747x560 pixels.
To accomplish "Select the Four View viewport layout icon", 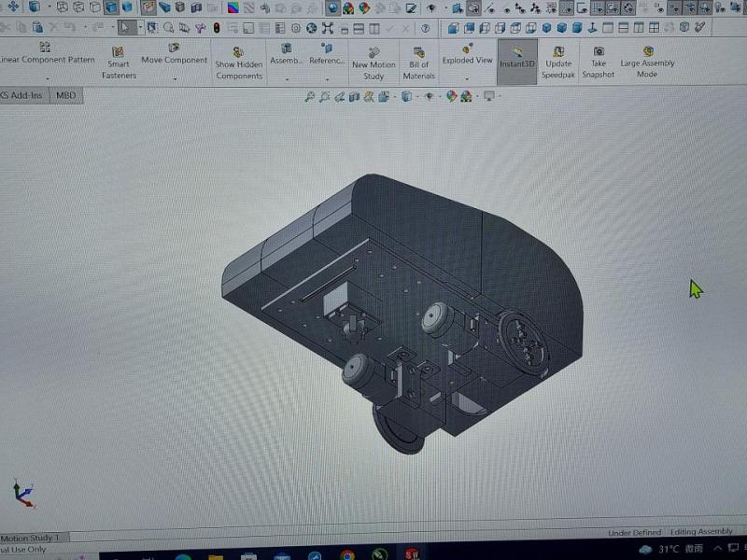I will tap(655, 28).
